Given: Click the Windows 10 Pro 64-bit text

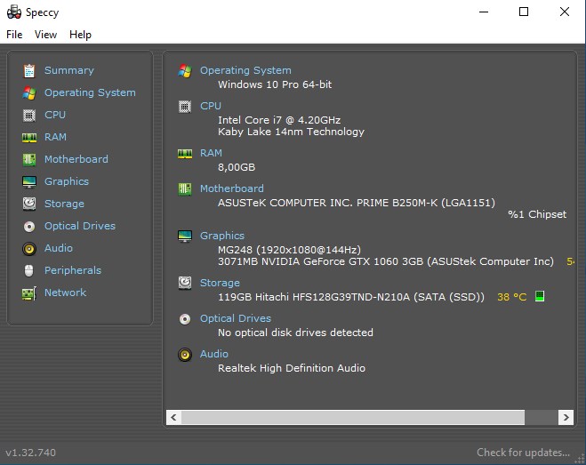Looking at the screenshot, I should coord(275,84).
